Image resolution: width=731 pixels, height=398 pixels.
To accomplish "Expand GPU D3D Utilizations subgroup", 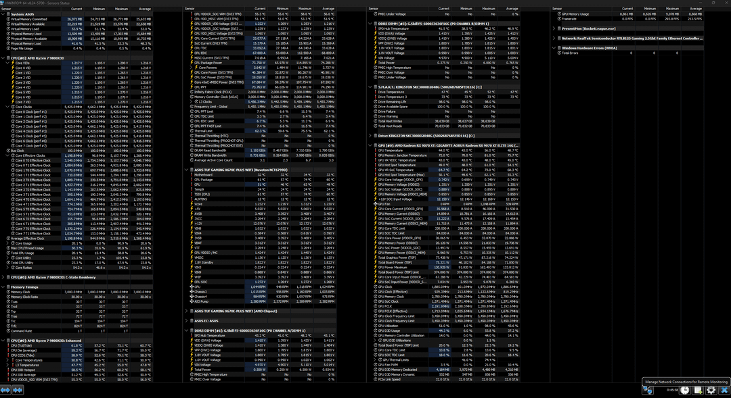I will tap(375, 341).
